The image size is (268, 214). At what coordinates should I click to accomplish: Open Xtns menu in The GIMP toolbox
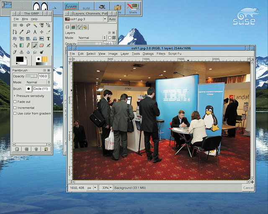pyautogui.click(x=25, y=19)
